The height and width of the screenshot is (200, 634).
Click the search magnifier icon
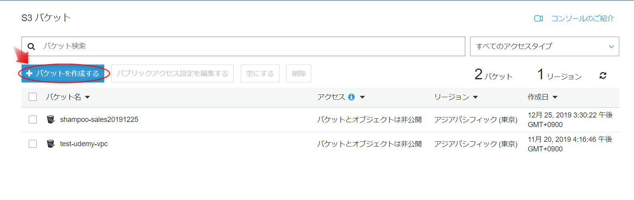pos(31,47)
